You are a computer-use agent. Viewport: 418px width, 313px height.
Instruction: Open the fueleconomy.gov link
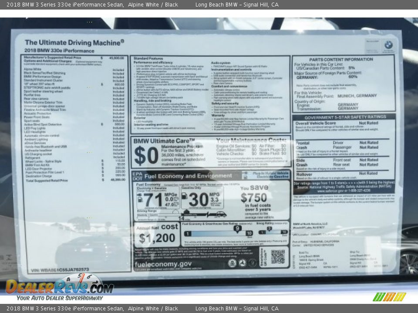163,264
